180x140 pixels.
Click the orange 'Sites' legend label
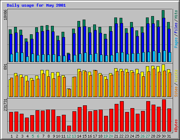176,92
